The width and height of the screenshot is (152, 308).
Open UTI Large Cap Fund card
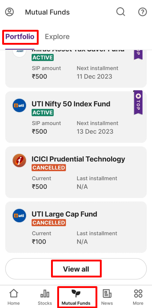(76, 227)
